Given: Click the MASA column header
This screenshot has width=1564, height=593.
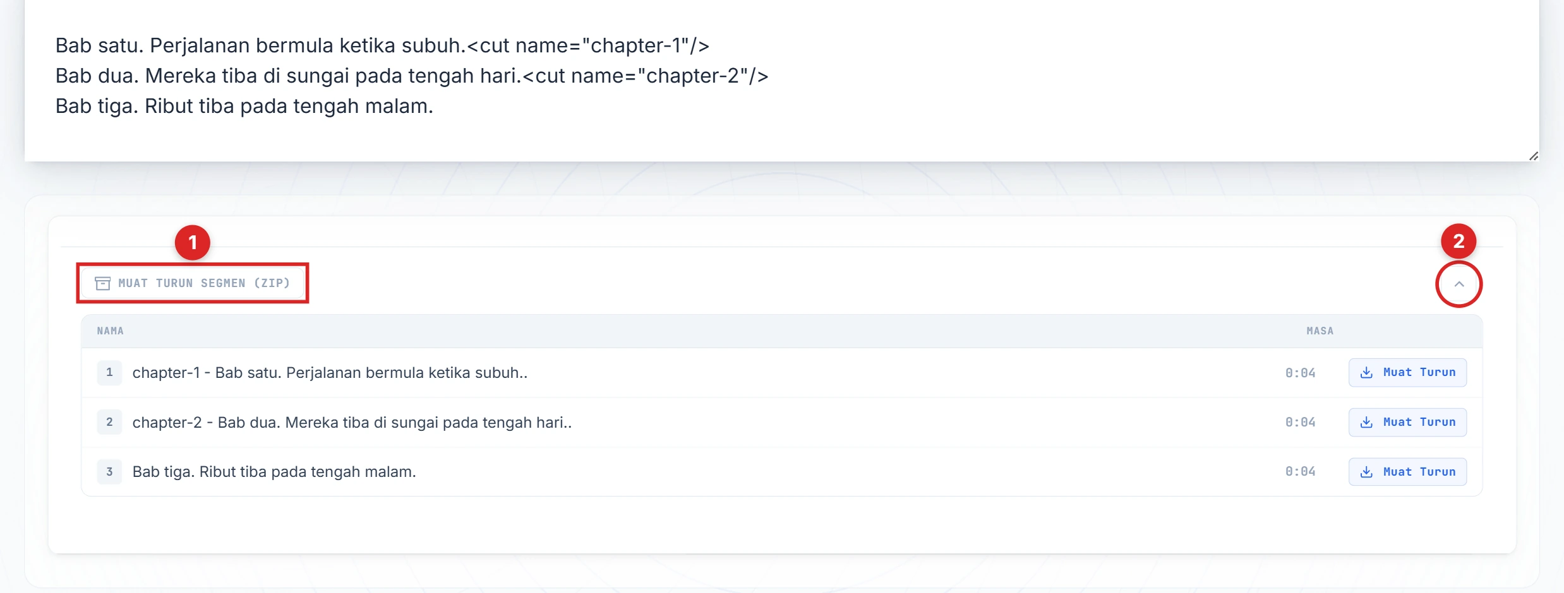Looking at the screenshot, I should (1320, 331).
